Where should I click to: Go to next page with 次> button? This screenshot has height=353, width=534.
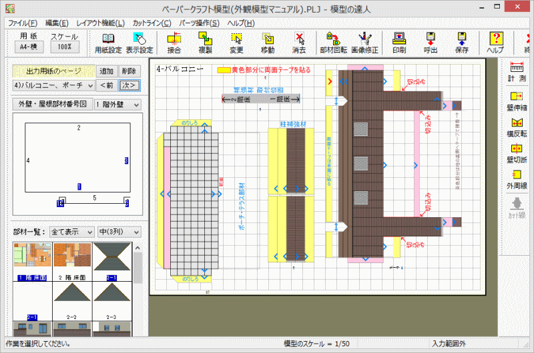[x=129, y=85]
